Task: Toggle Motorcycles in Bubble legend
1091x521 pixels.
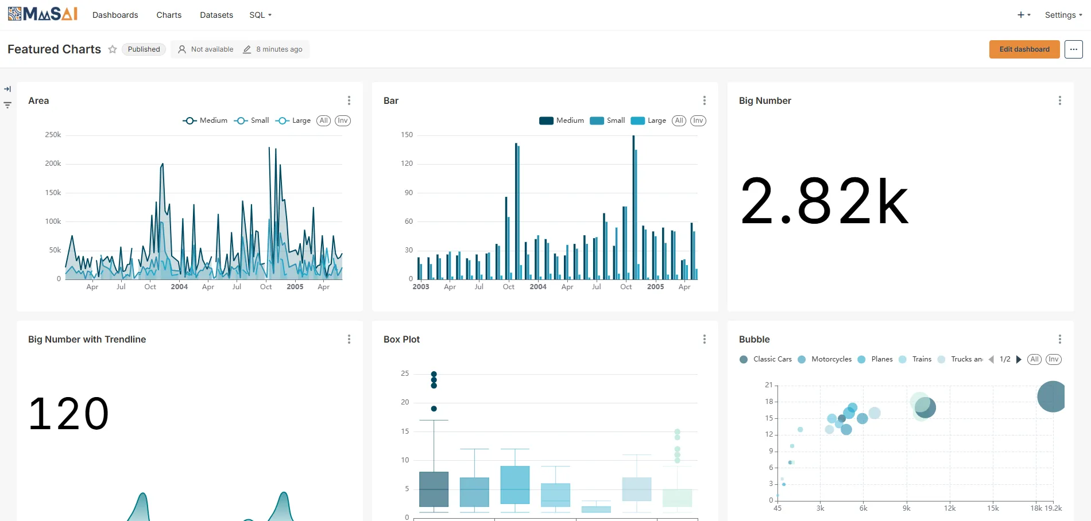Action: [x=825, y=359]
